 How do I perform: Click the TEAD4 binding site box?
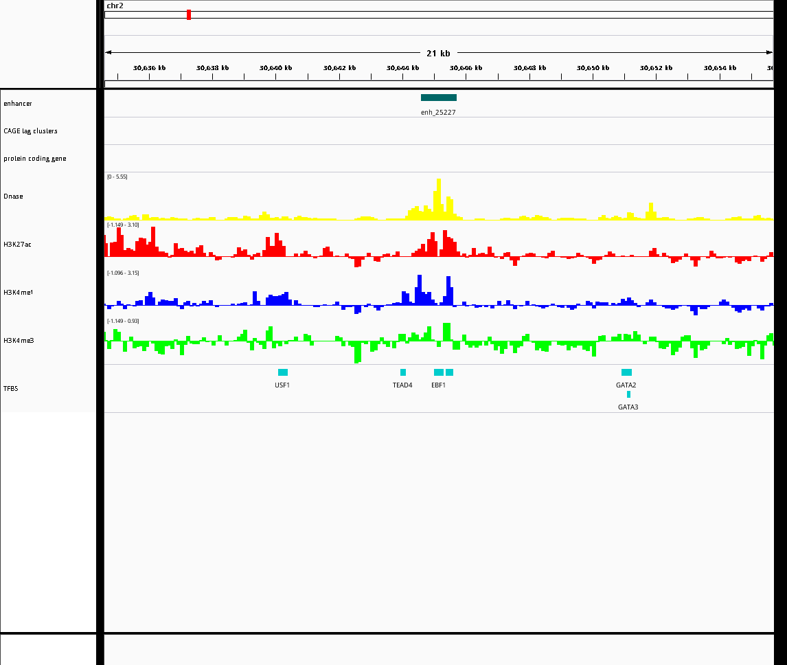coord(403,372)
